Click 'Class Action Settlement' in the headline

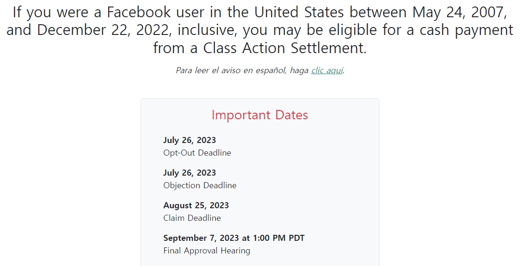point(285,48)
